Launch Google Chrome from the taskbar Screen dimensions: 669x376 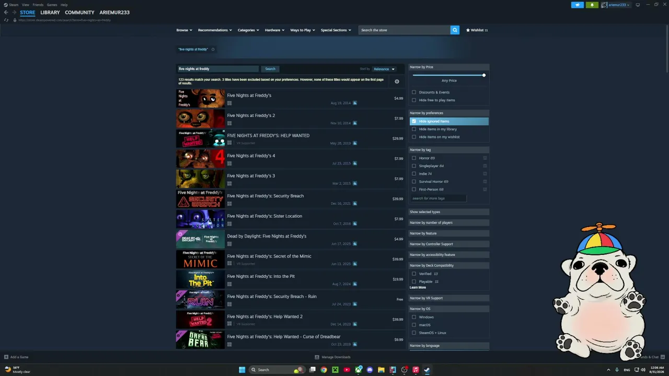click(x=324, y=370)
